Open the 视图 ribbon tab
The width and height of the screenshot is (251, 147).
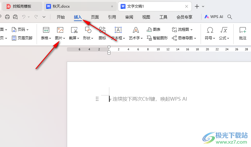146,17
